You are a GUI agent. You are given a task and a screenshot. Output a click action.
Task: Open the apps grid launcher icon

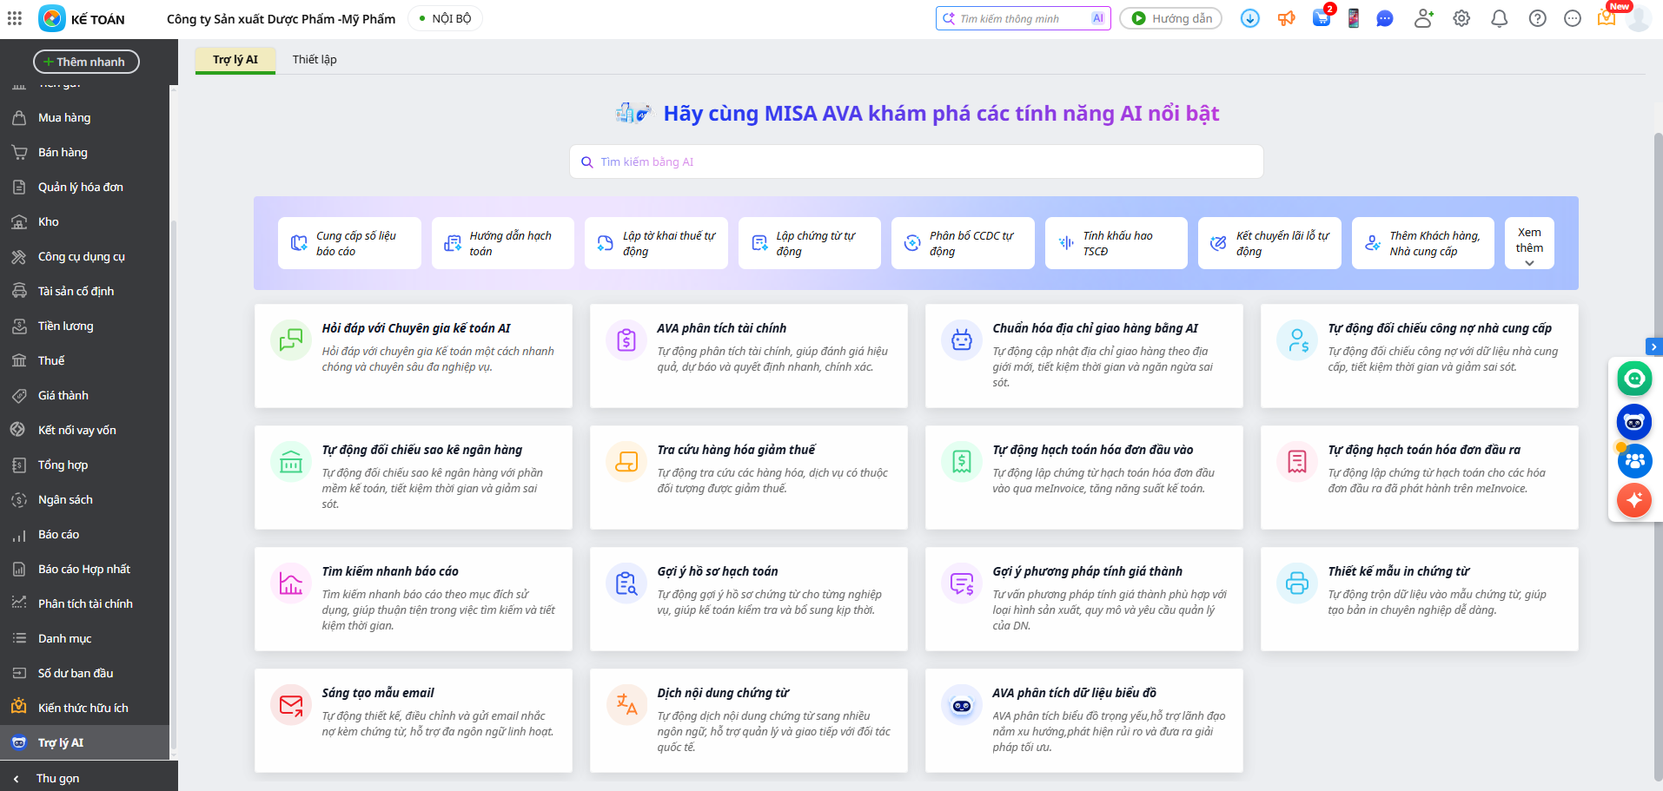[15, 18]
